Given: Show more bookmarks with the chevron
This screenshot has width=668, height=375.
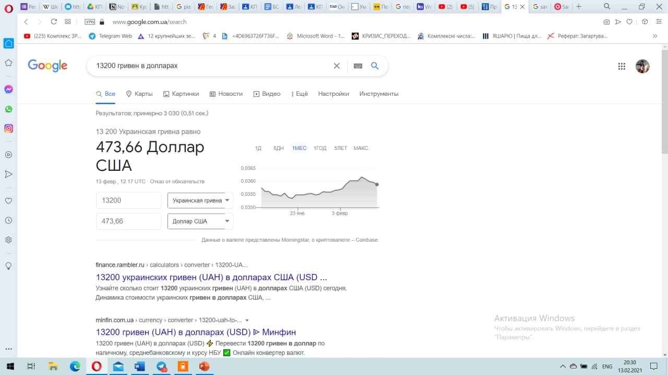Looking at the screenshot, I should pyautogui.click(x=655, y=36).
